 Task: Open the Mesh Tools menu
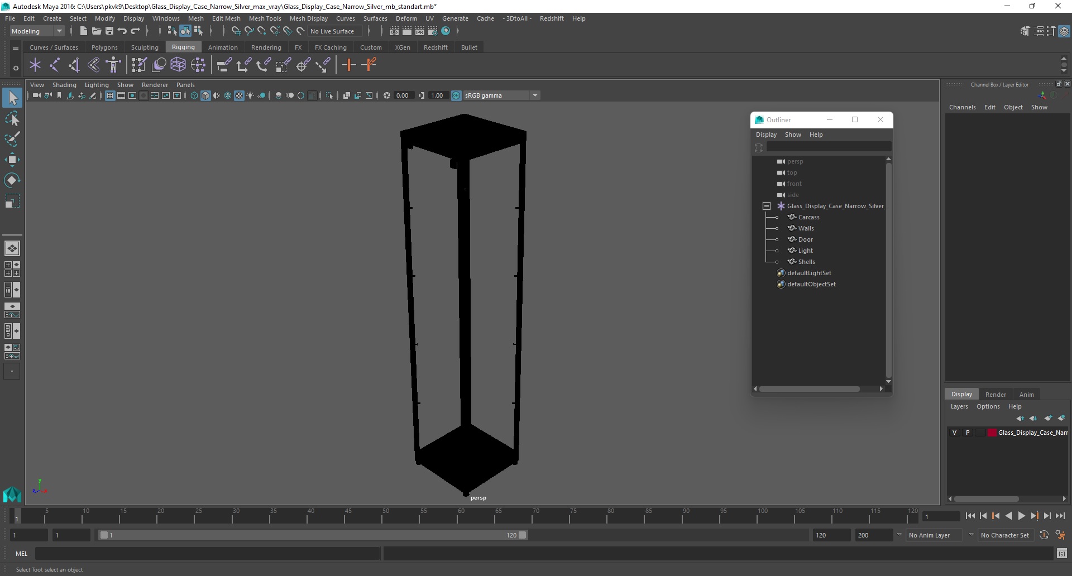[265, 18]
